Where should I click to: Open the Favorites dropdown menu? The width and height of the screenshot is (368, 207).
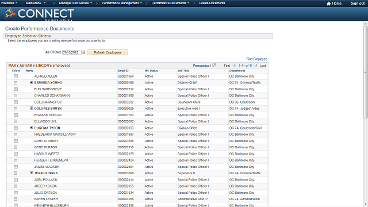[9, 3]
